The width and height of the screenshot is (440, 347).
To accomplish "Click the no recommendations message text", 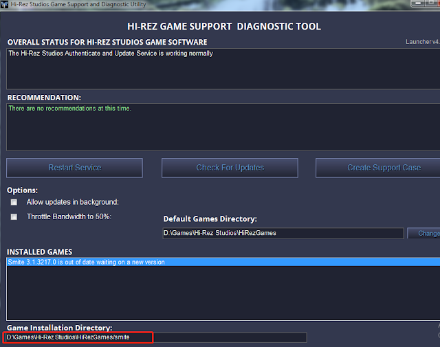I will (70, 109).
